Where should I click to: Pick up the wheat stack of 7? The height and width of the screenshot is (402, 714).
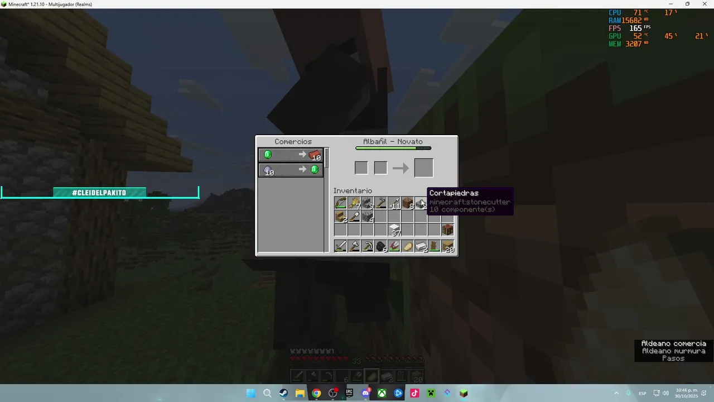[354, 203]
